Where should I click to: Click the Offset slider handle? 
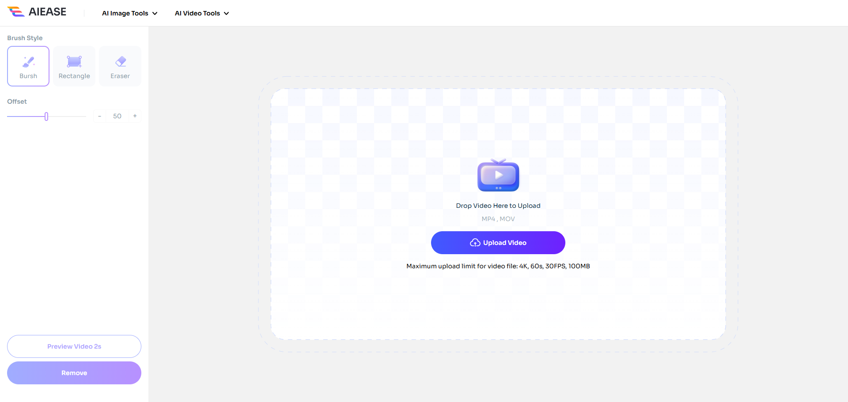point(46,116)
